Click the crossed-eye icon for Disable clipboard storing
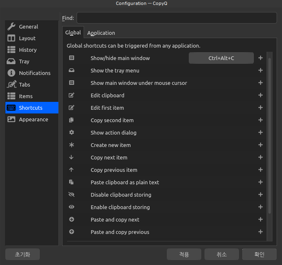 coord(72,195)
